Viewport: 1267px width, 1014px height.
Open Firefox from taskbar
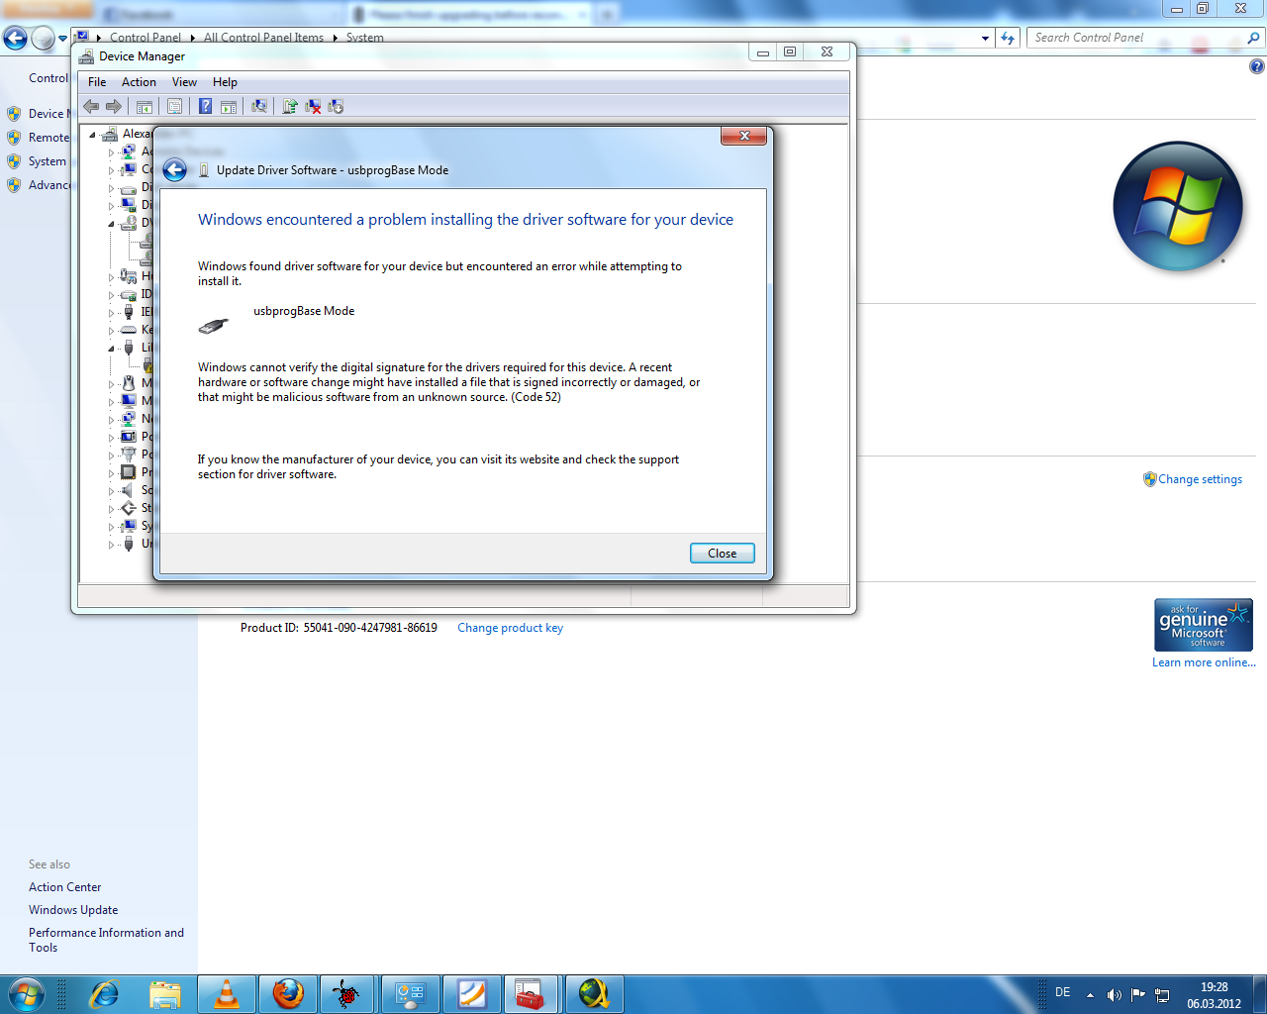tap(288, 994)
